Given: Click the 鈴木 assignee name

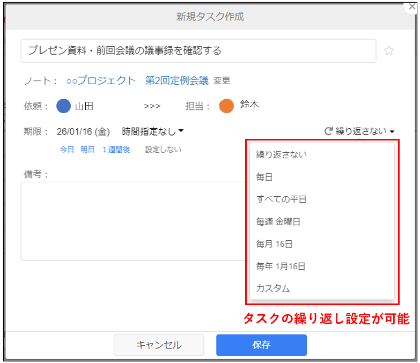Looking at the screenshot, I should coord(249,104).
